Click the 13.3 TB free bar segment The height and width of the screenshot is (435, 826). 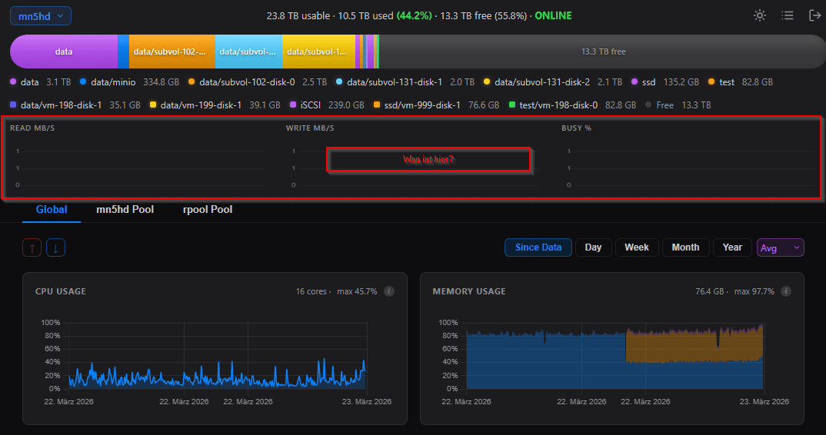(x=601, y=51)
